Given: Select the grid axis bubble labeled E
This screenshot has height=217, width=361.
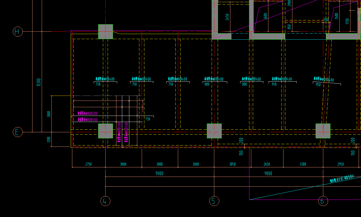Looking at the screenshot, I should (18, 132).
